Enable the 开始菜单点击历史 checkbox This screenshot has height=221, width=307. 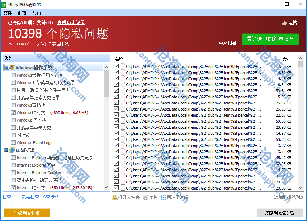pos(13,127)
